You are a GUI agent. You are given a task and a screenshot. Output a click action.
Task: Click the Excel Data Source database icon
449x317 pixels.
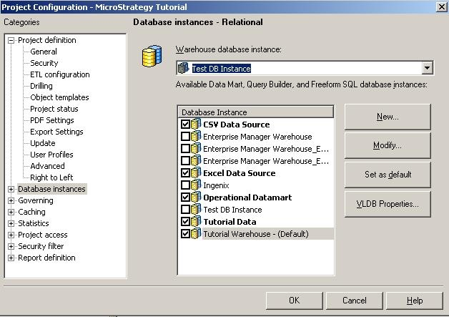[197, 173]
